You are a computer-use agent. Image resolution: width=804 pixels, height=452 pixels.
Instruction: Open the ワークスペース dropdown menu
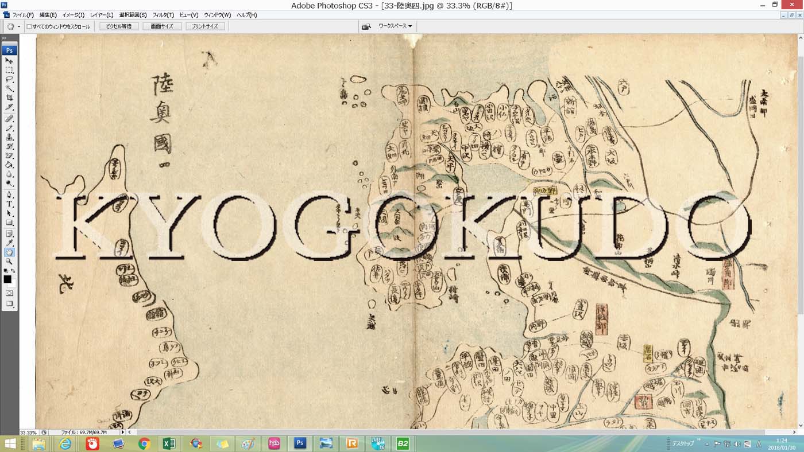pos(395,26)
